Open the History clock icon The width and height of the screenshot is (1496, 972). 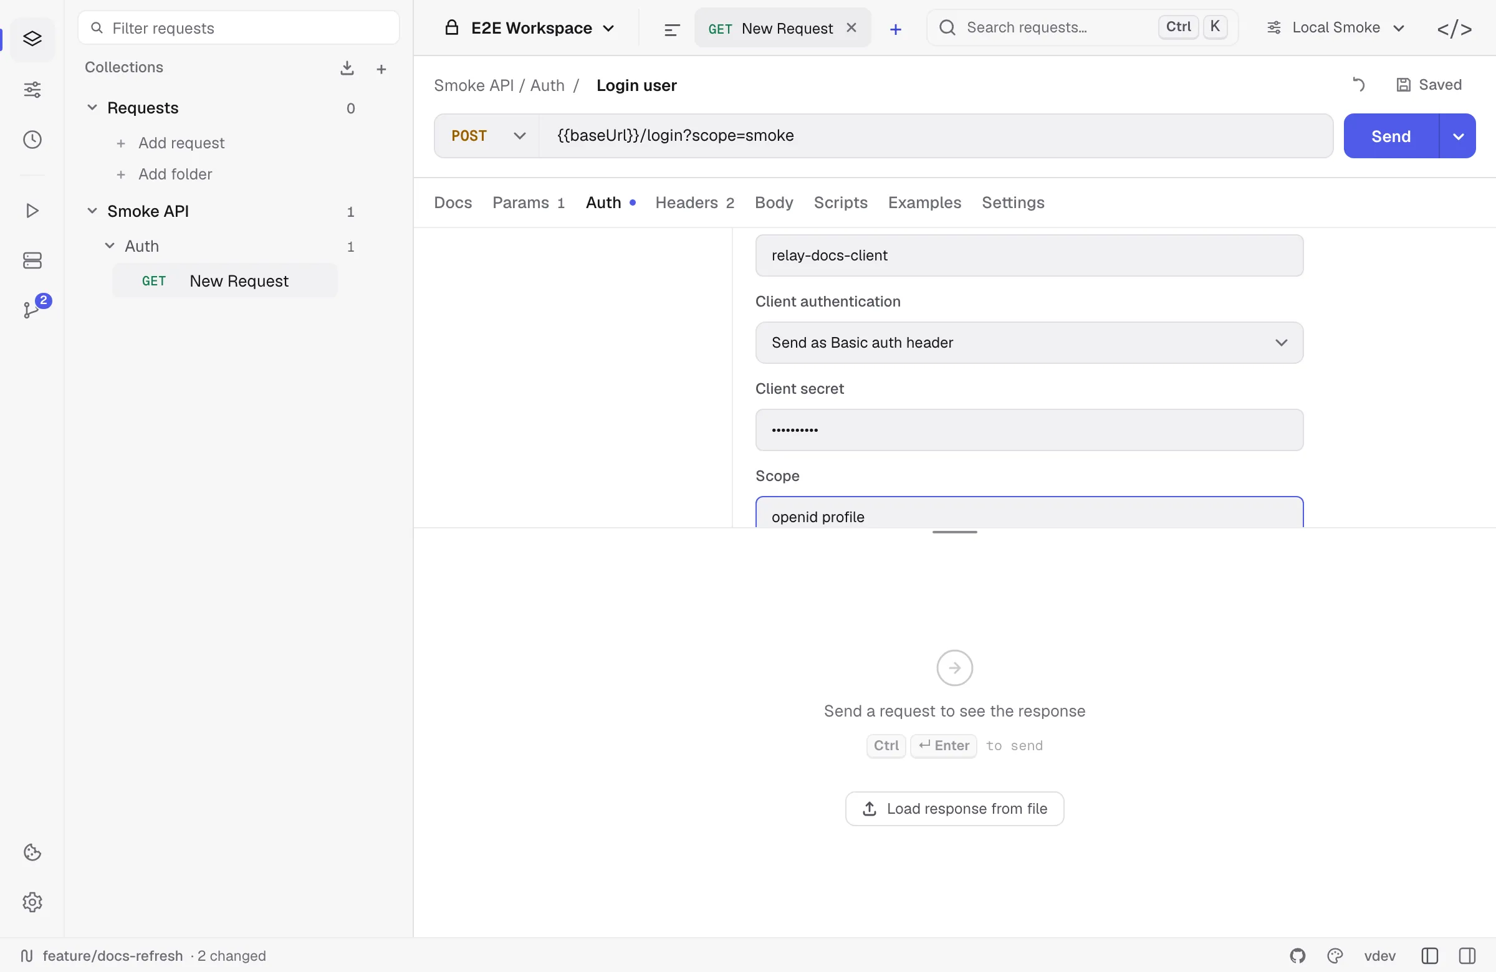(x=32, y=140)
